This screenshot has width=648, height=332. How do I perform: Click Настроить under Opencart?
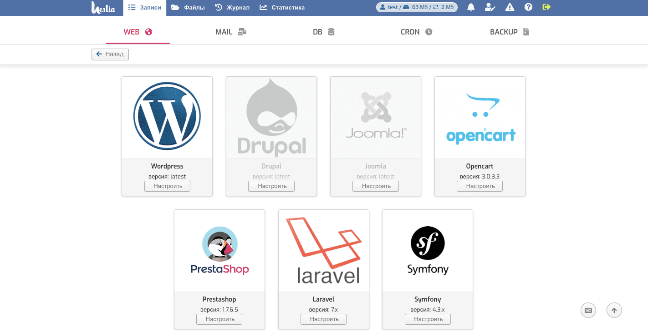pyautogui.click(x=480, y=186)
